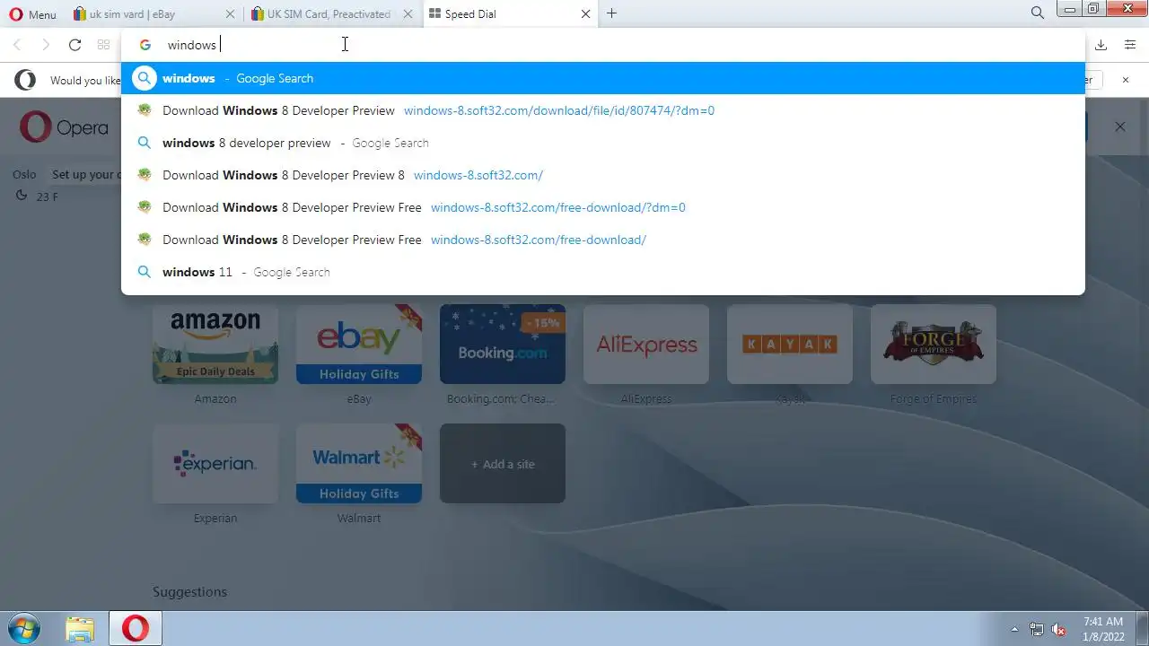The height and width of the screenshot is (646, 1149).
Task: Open the Kayak speed dial tile
Action: (790, 345)
